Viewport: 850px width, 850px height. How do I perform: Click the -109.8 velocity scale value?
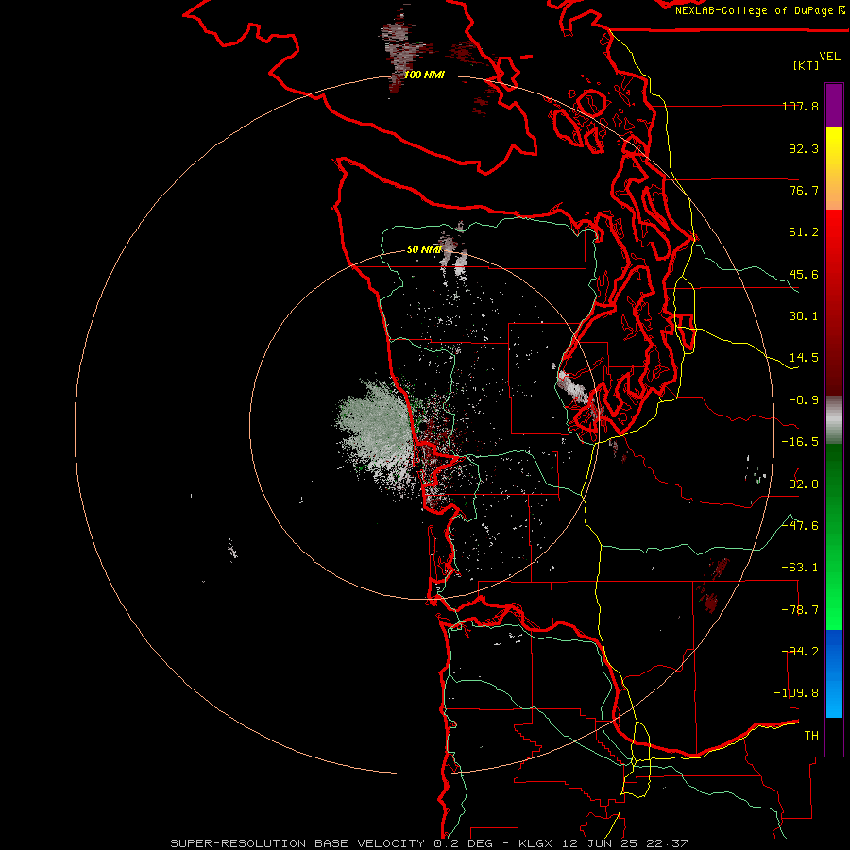[x=796, y=693]
